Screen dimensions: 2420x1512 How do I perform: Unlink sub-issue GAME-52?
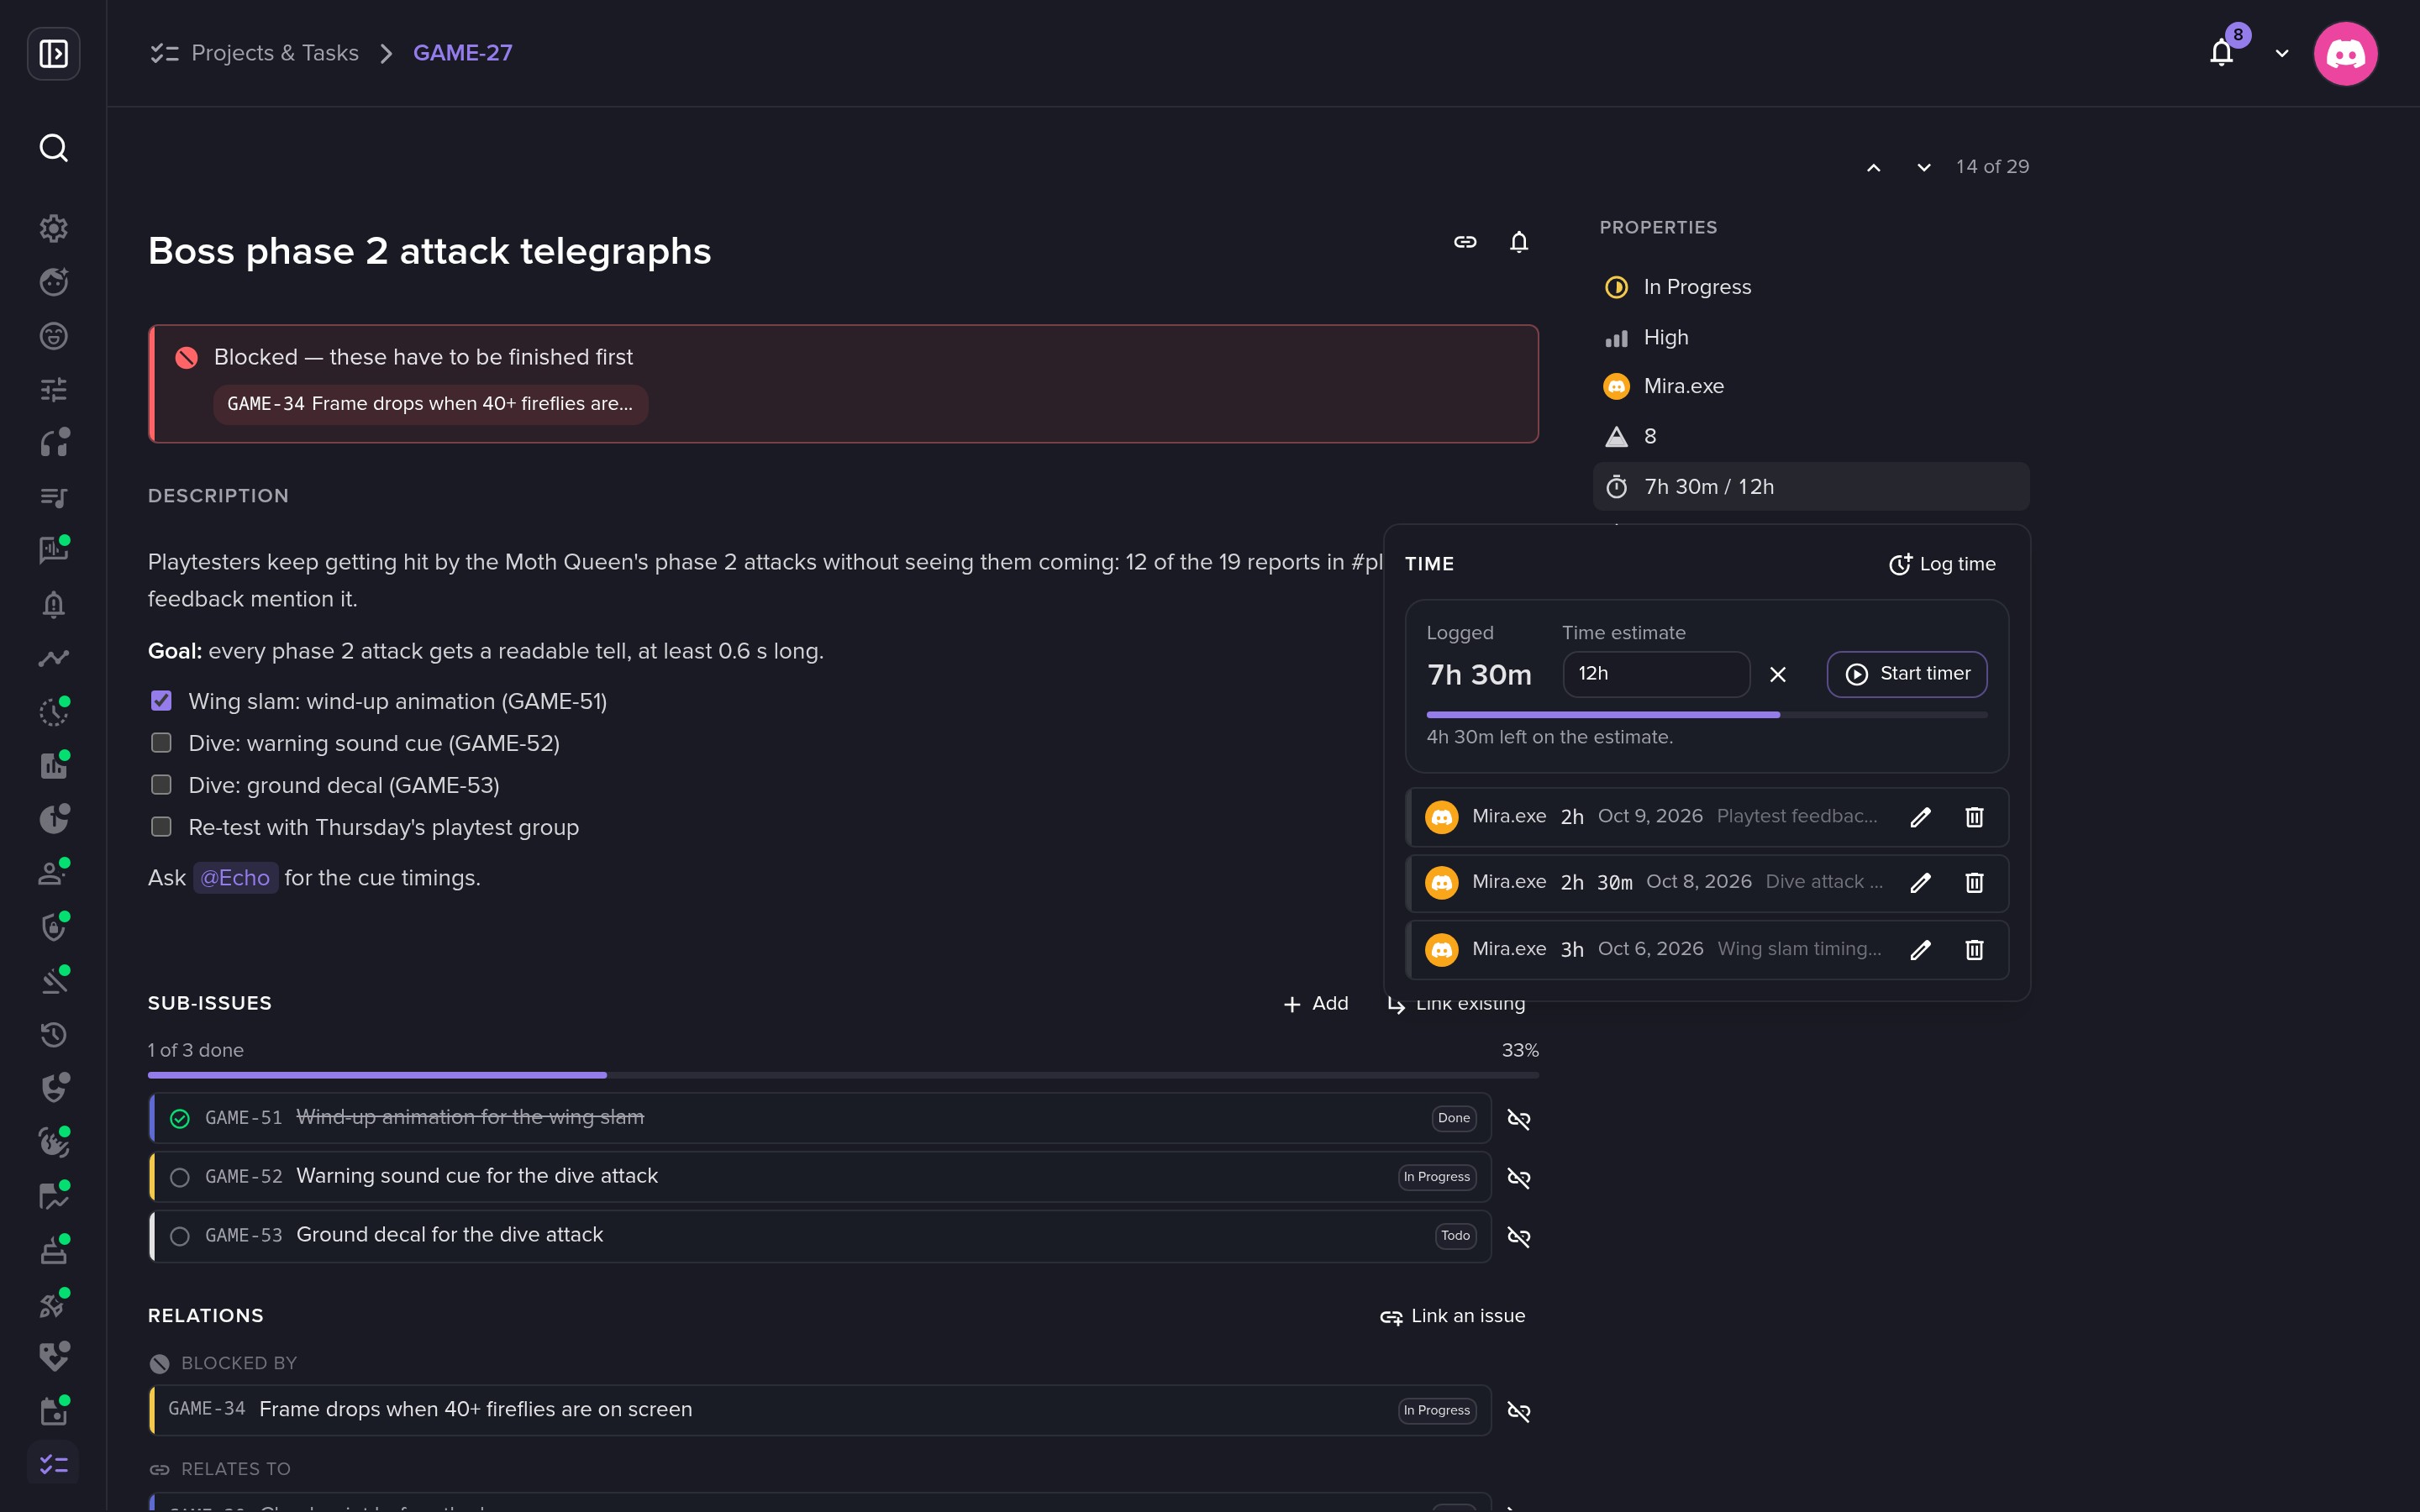[x=1518, y=1177]
